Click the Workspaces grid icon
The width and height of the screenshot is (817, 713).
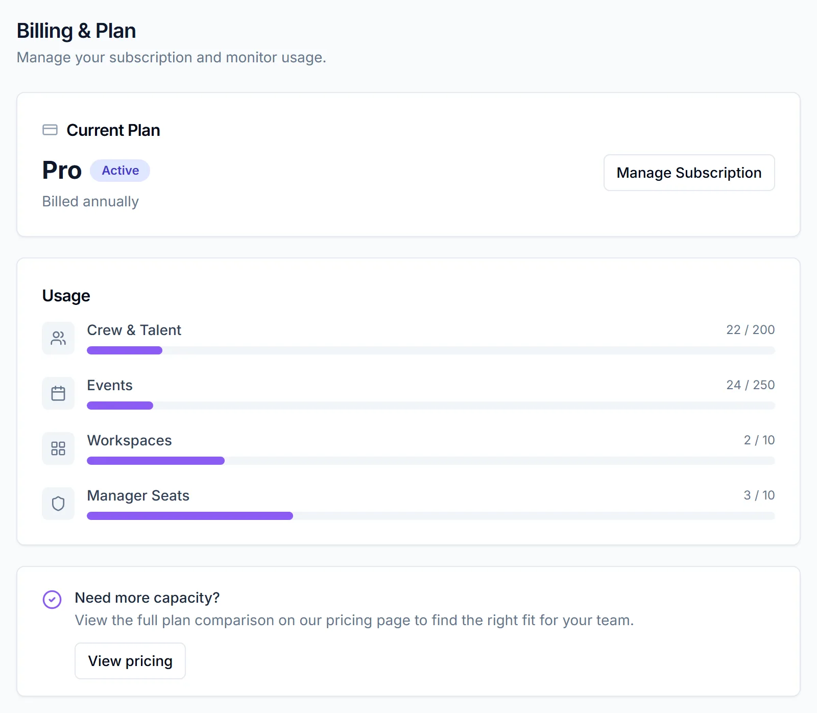(x=58, y=448)
